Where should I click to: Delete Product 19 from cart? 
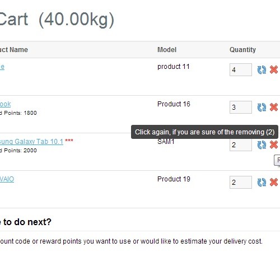274,182
